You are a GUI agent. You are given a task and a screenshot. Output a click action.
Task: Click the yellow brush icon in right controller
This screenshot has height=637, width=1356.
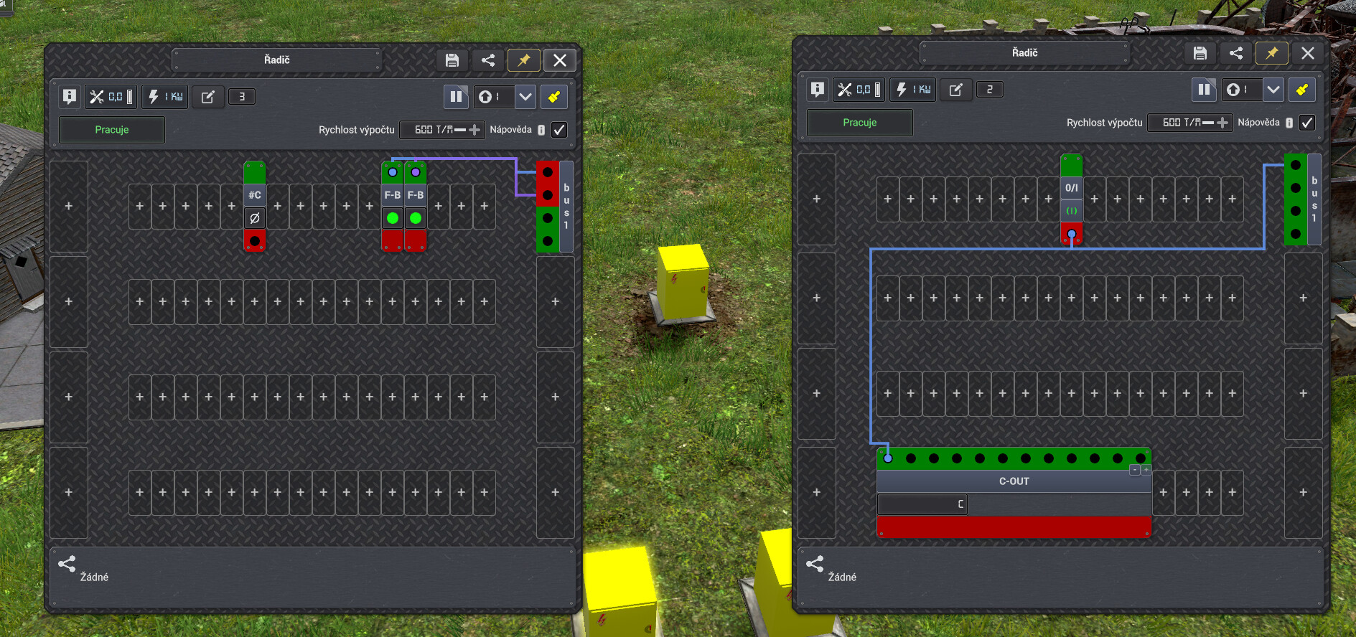click(1302, 90)
